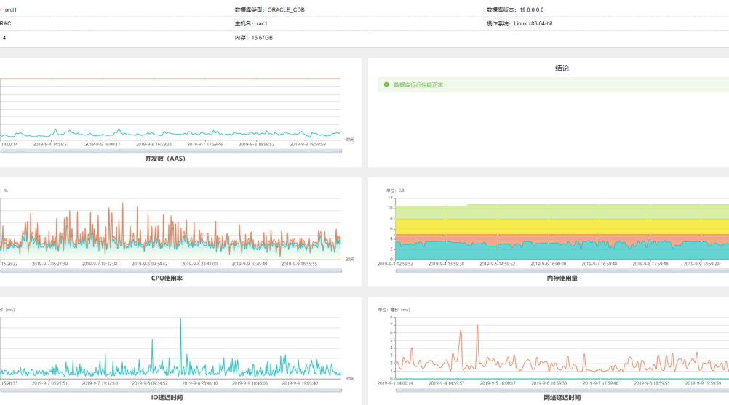The width and height of the screenshot is (729, 405).
Task: Click the 网络延迟时间 chart title
Action: point(562,398)
